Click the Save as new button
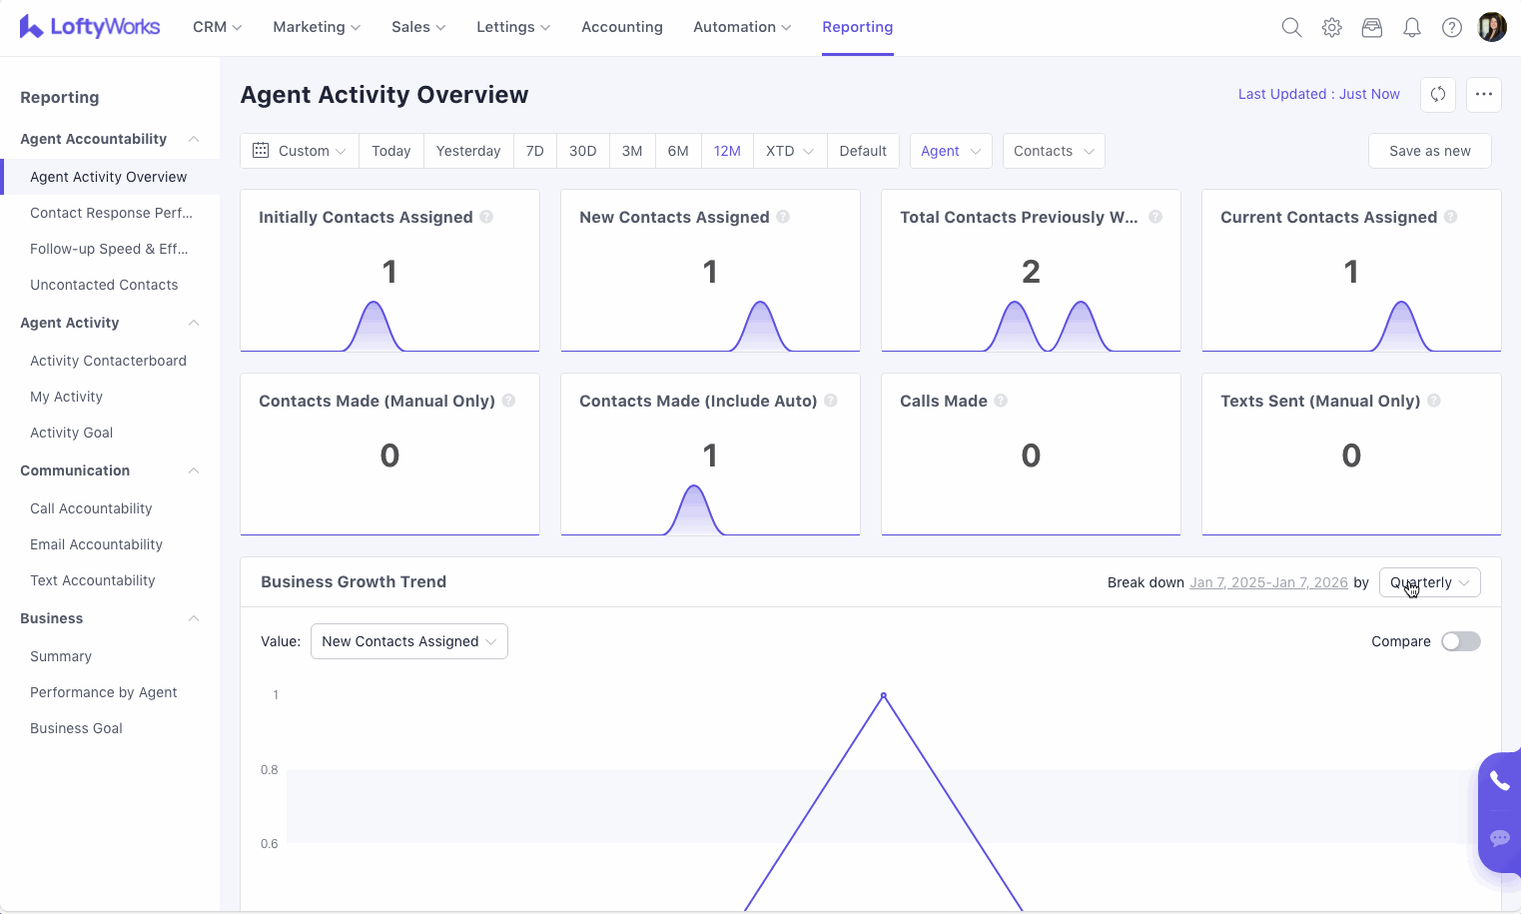The image size is (1521, 914). click(x=1429, y=151)
